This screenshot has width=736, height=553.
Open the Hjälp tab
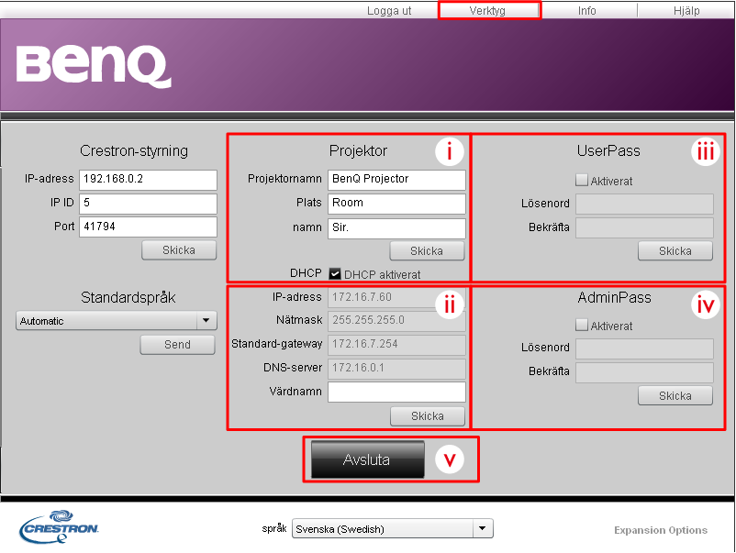pos(686,10)
